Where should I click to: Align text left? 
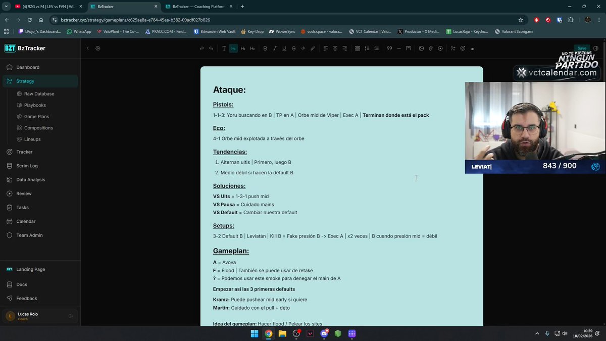(x=326, y=48)
